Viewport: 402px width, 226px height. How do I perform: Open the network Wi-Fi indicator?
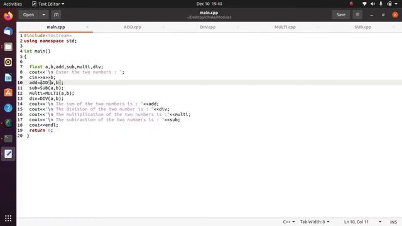tap(364, 4)
